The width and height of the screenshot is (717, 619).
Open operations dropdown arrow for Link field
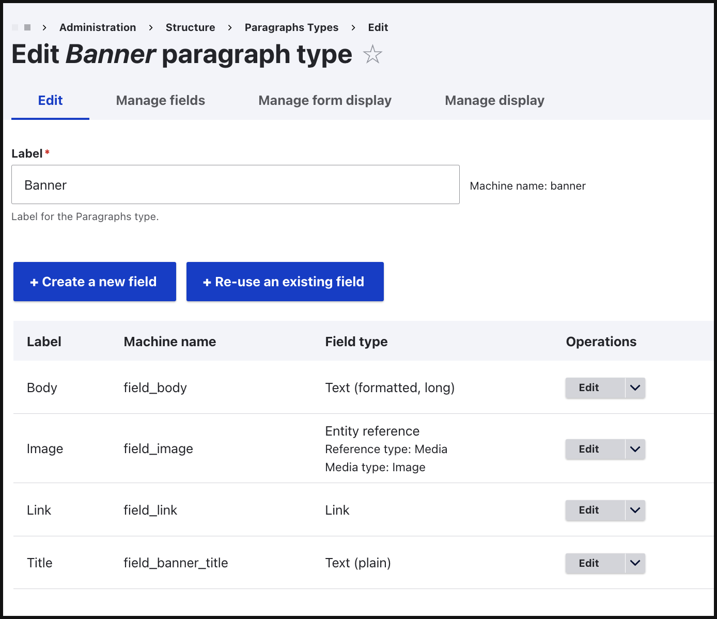tap(635, 510)
